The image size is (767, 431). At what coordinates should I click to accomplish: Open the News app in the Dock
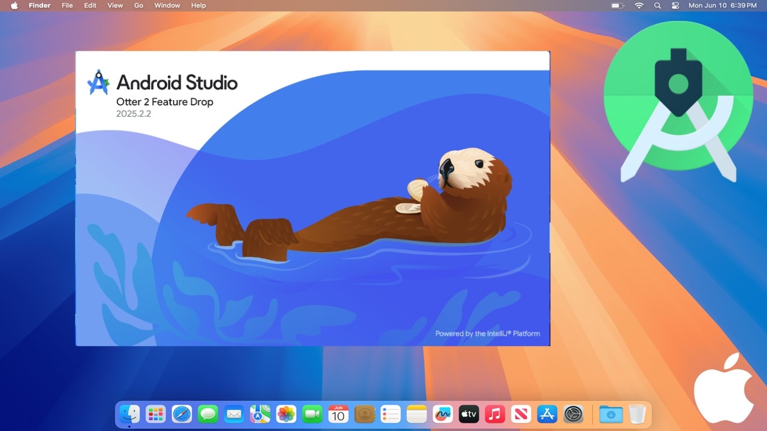point(521,414)
